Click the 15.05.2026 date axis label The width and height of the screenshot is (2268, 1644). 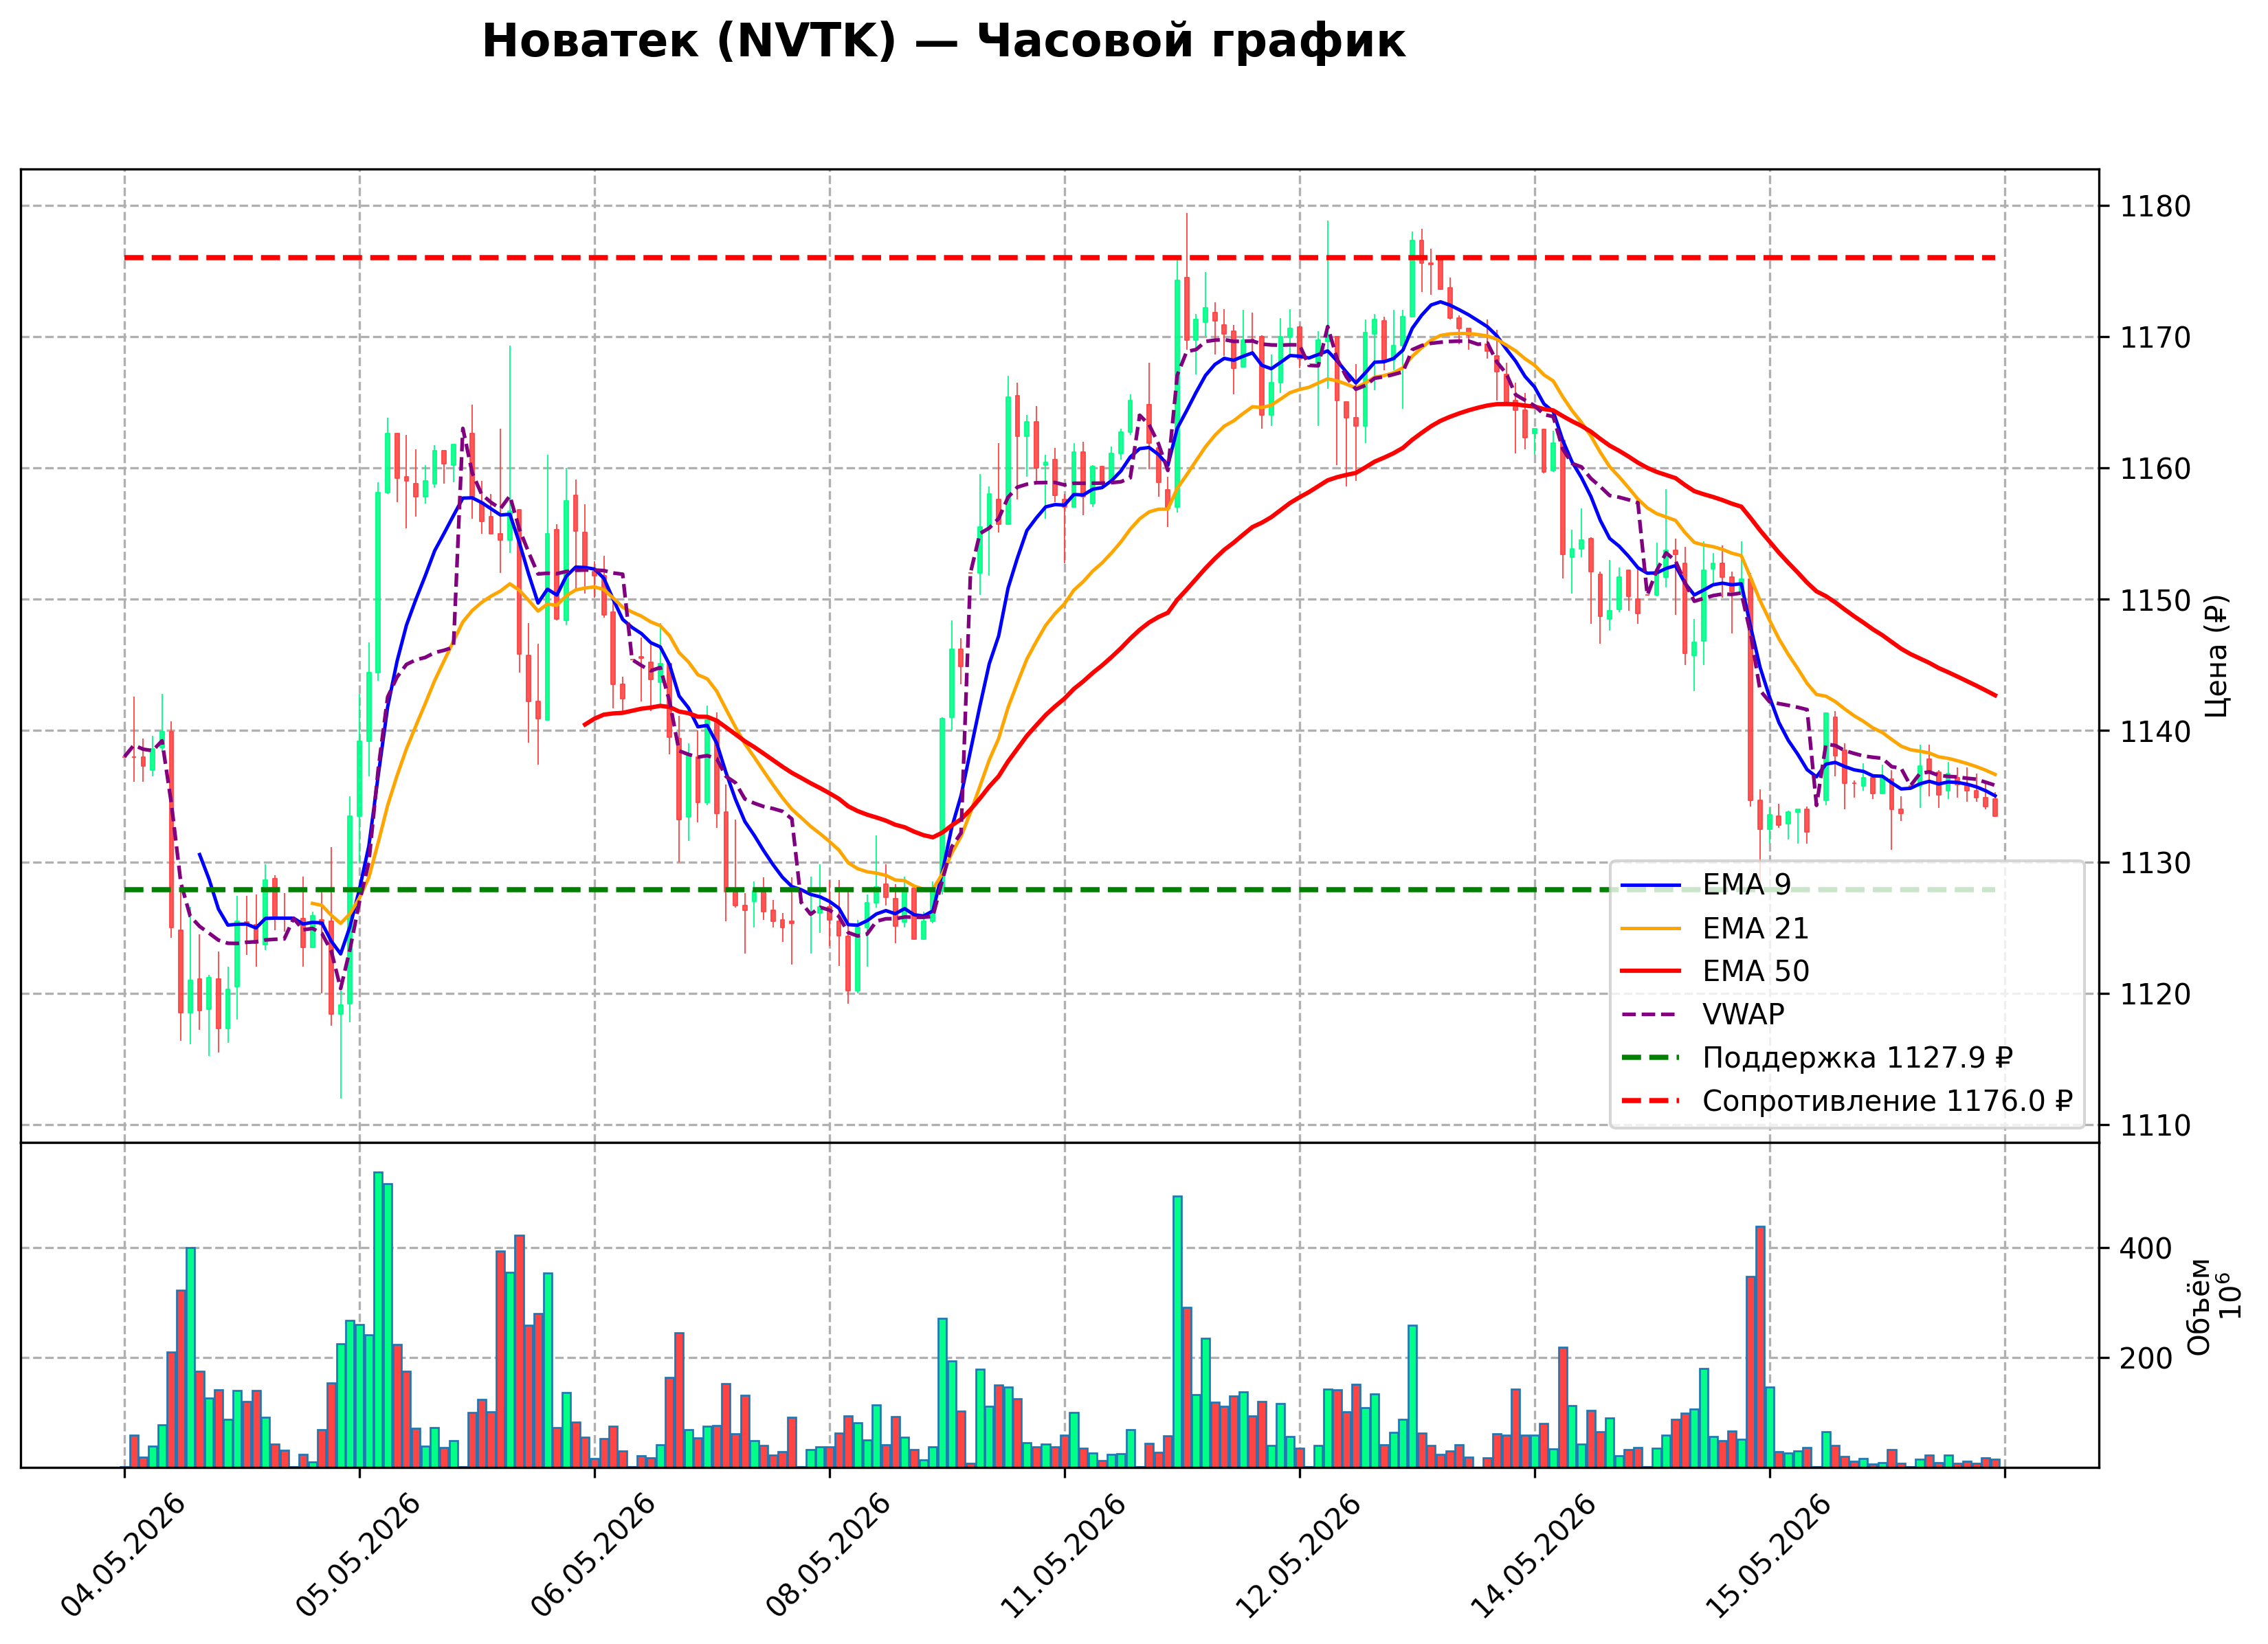tap(1768, 1555)
